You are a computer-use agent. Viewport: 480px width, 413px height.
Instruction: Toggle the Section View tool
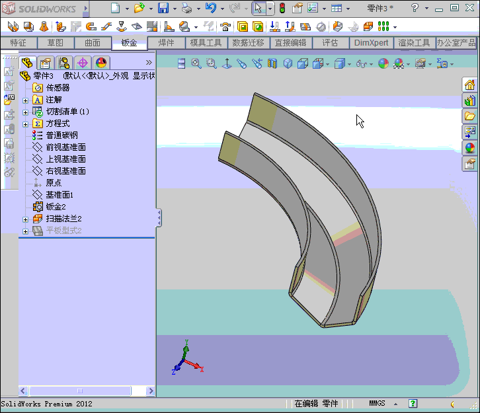(272, 63)
